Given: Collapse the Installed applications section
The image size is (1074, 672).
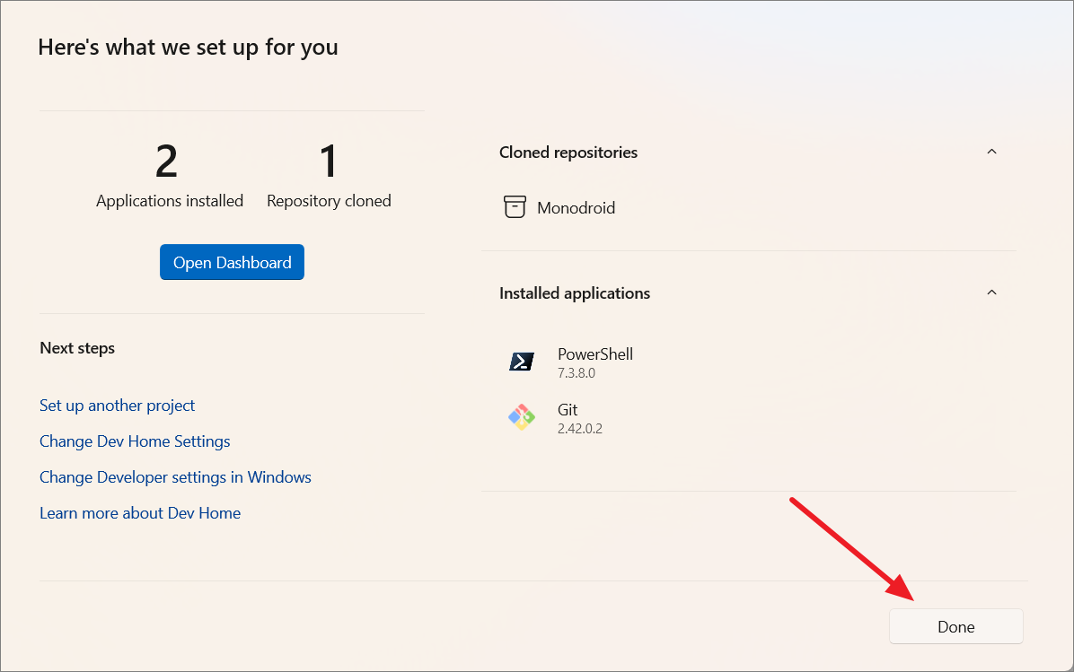Looking at the screenshot, I should tap(991, 292).
